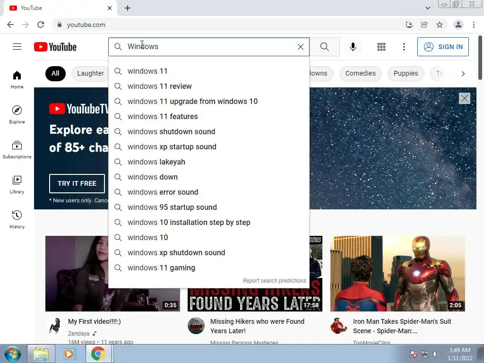Choose suggestion "windows 10"
This screenshot has width=484, height=363.
(x=208, y=237)
